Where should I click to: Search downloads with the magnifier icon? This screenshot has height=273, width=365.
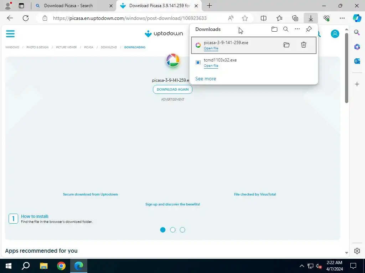(x=286, y=29)
